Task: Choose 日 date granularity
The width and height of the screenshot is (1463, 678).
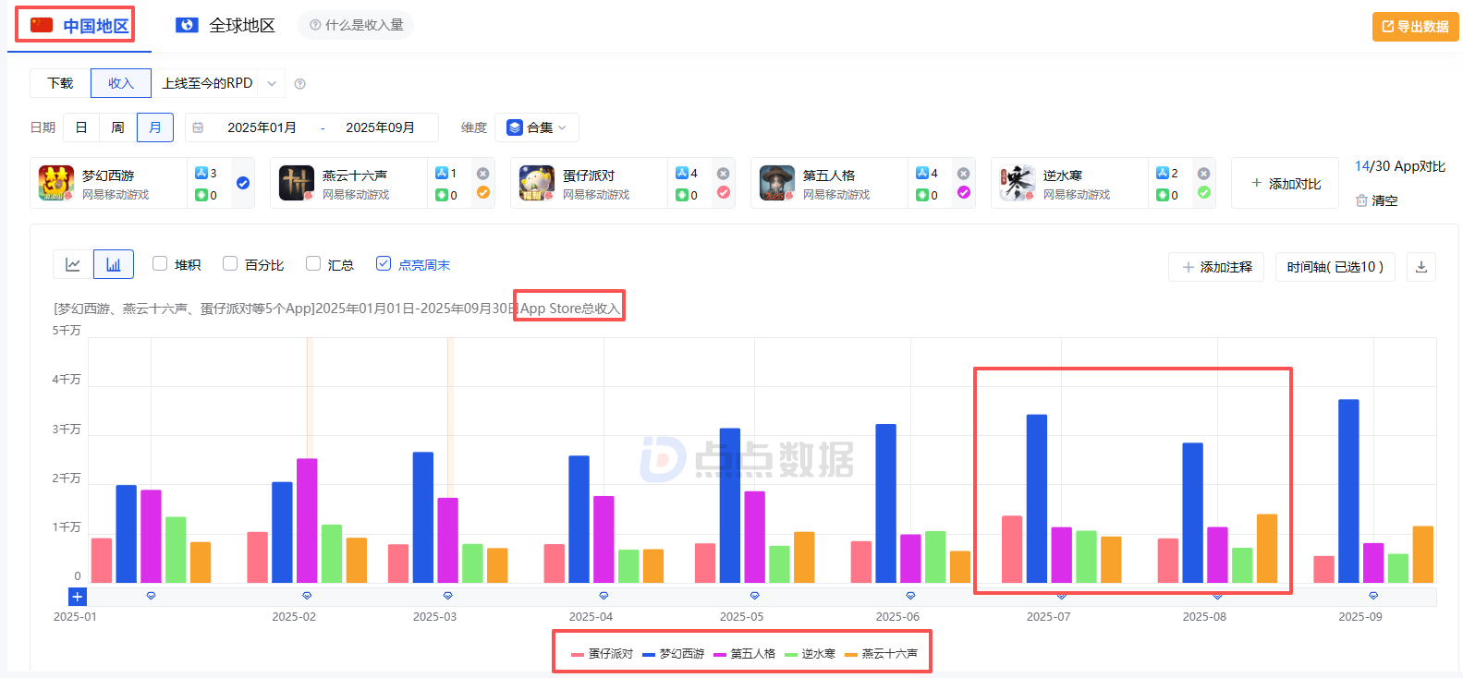Action: pos(81,127)
